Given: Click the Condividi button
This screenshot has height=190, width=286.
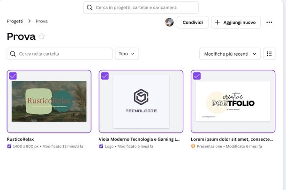Looking at the screenshot, I should click(x=193, y=22).
